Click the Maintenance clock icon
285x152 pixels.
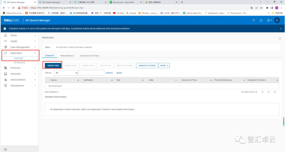(6, 86)
